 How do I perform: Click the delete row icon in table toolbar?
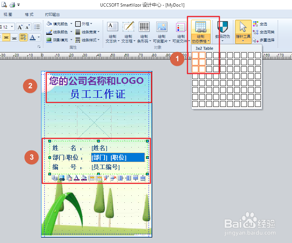[113, 178]
